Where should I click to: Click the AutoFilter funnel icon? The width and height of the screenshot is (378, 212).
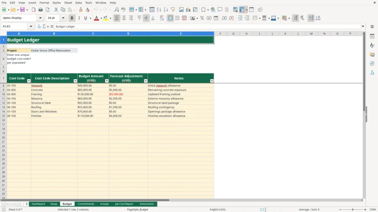pos(173,10)
